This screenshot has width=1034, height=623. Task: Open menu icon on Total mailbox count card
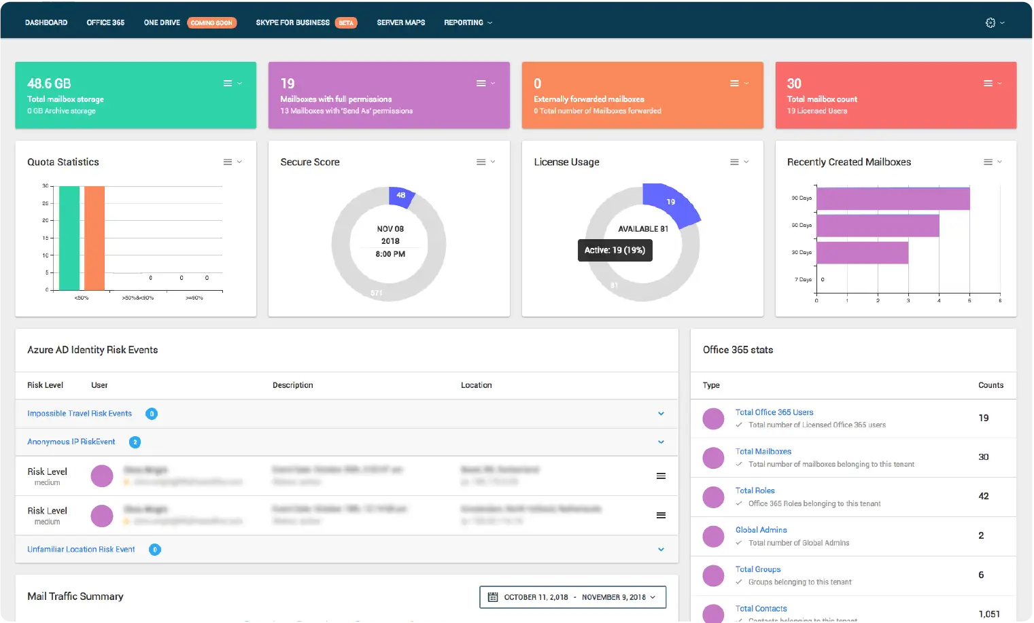tap(988, 84)
